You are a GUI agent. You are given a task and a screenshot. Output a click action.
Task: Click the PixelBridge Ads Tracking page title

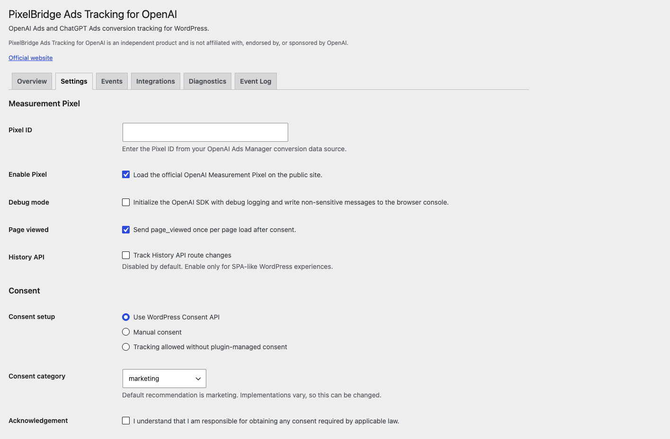[93, 14]
